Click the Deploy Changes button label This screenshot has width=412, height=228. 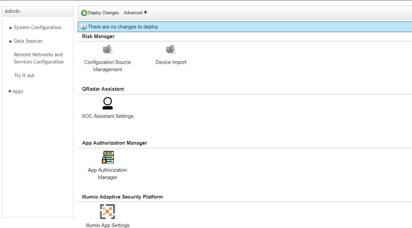(x=103, y=13)
